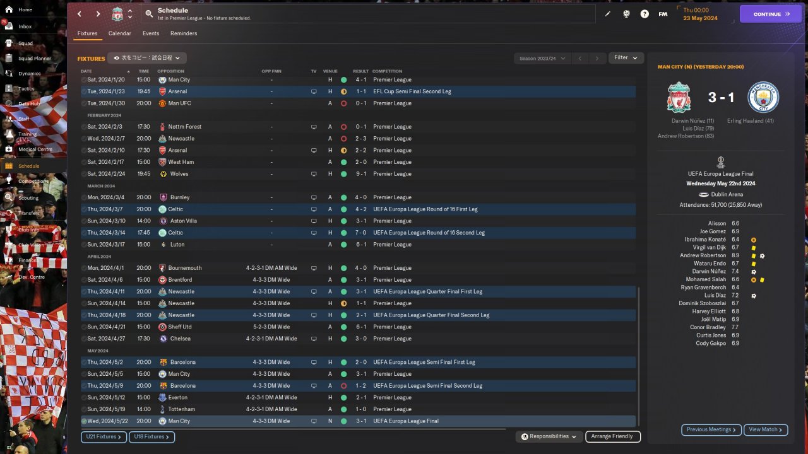Sort fixtures by the Competition column header
The height and width of the screenshot is (454, 808).
tap(388, 71)
